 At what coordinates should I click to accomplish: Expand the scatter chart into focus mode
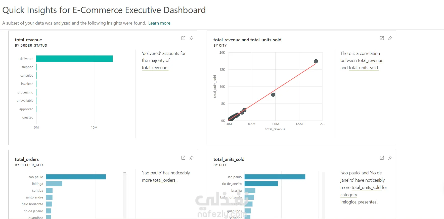[x=382, y=38]
